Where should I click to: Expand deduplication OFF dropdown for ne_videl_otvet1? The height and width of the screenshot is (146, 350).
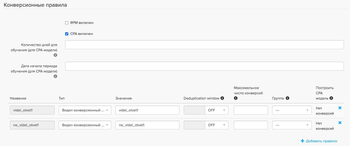pyautogui.click(x=216, y=125)
